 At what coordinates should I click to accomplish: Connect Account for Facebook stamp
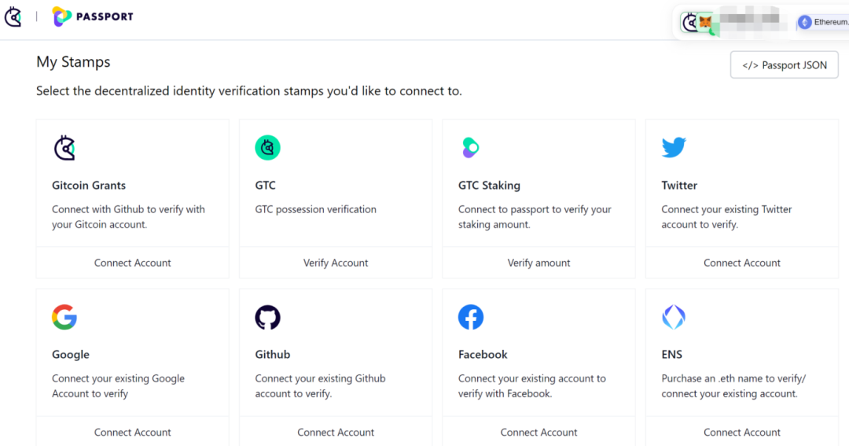[539, 432]
